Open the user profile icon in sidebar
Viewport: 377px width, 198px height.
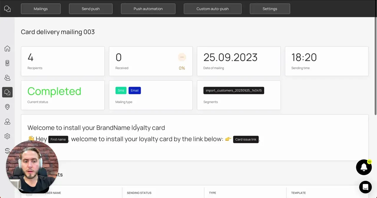7,122
